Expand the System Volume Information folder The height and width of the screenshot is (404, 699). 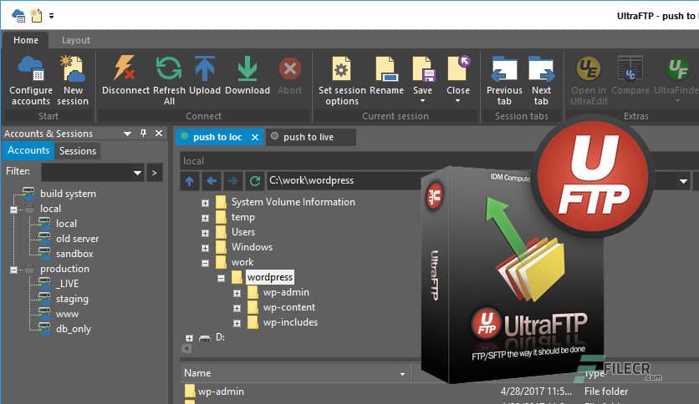[x=205, y=203]
